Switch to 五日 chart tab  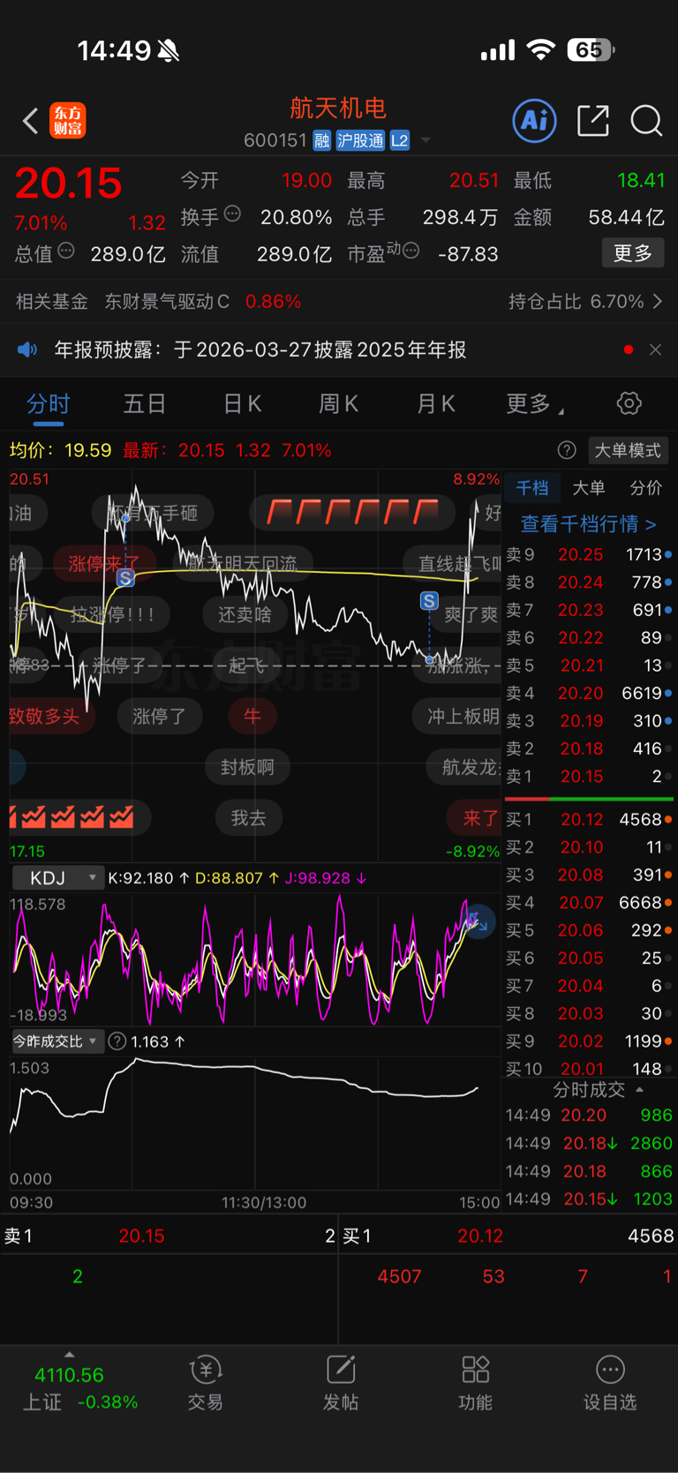[x=145, y=404]
